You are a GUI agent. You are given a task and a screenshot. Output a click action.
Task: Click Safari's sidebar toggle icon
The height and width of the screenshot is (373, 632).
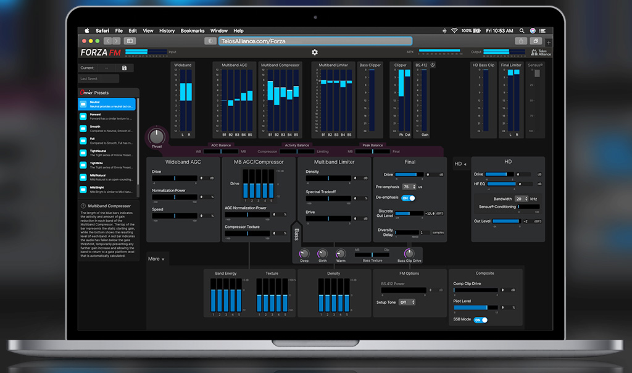coord(130,41)
